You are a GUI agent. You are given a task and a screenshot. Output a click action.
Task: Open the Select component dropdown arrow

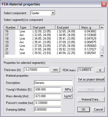point(53,13)
